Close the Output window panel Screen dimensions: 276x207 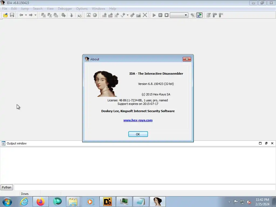tap(272, 143)
